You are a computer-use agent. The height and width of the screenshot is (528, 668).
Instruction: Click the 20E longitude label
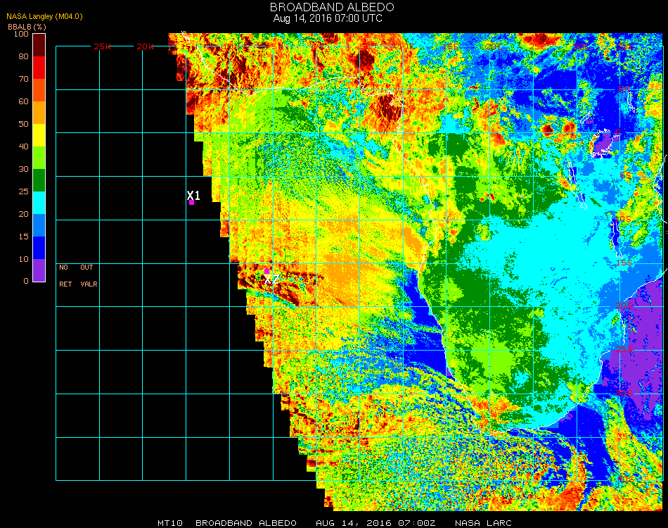(492, 46)
